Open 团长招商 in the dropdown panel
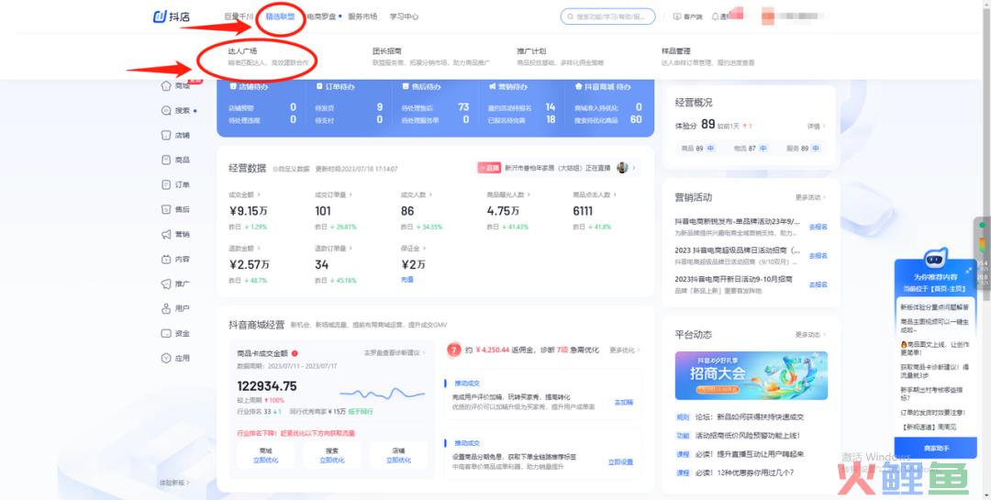This screenshot has height=500, width=991. [387, 50]
